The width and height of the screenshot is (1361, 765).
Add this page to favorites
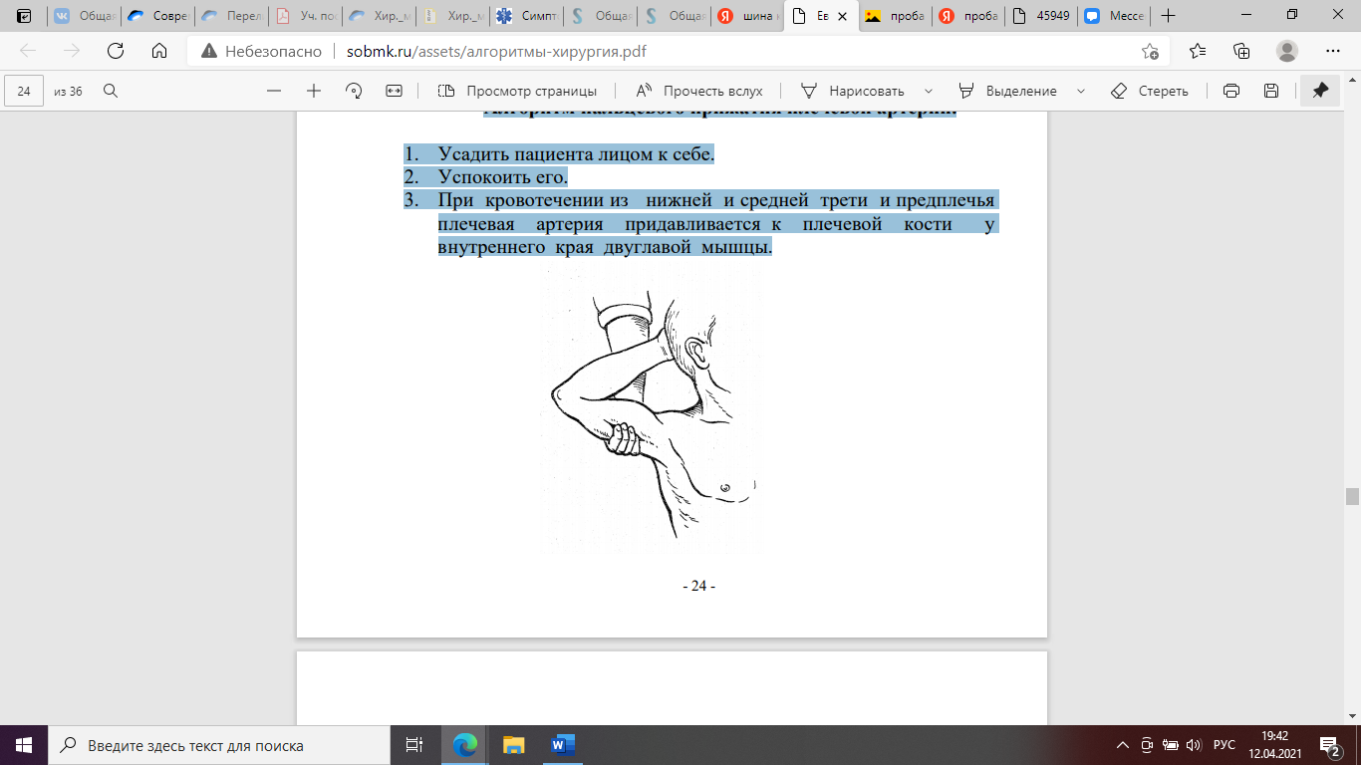(x=1150, y=52)
